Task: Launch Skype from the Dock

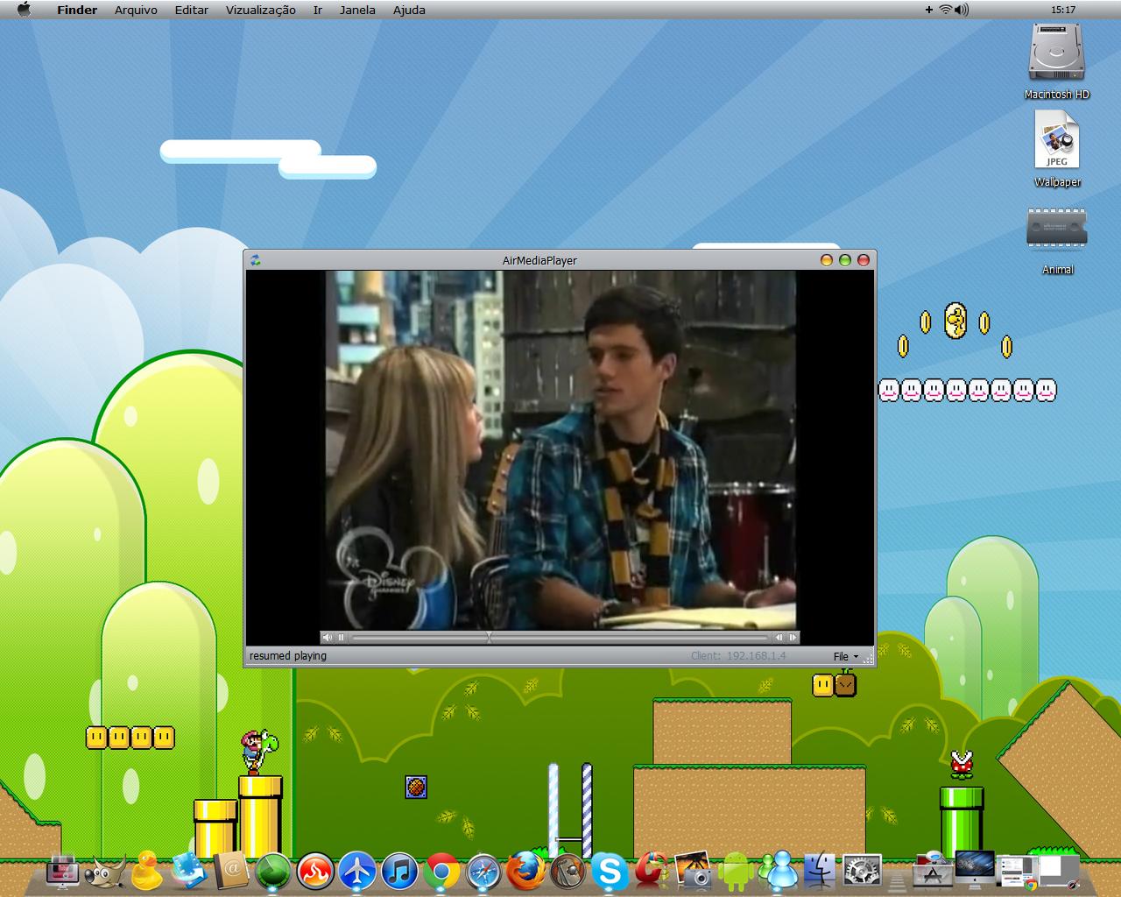Action: (610, 872)
